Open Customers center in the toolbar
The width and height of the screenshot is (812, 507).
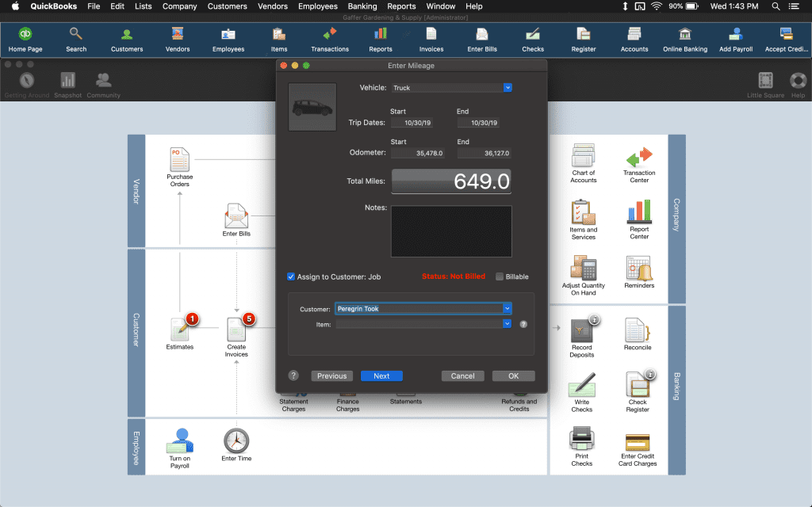click(127, 40)
